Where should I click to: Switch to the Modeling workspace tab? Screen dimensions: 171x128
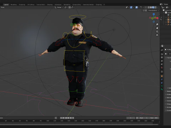tap(14, 5)
